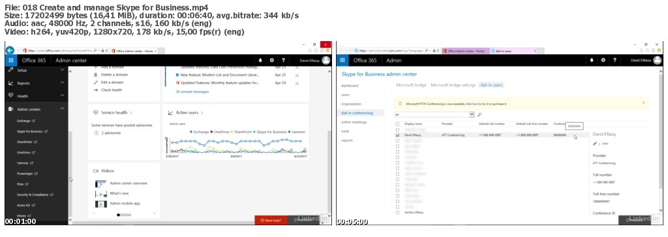The height and width of the screenshot is (237, 668).
Task: Select the dial-in users tab
Action: (491, 86)
